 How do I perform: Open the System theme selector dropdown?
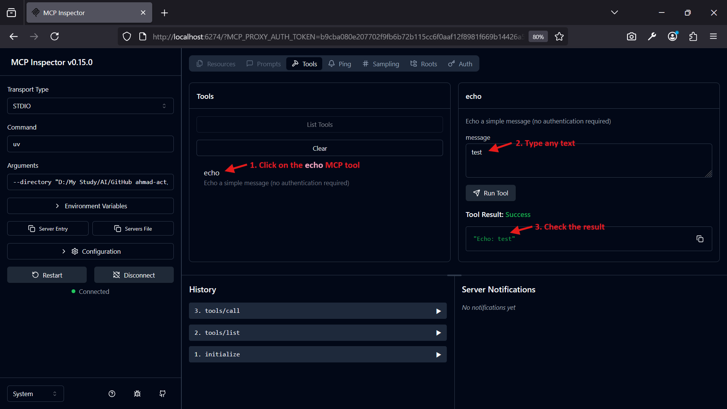36,394
